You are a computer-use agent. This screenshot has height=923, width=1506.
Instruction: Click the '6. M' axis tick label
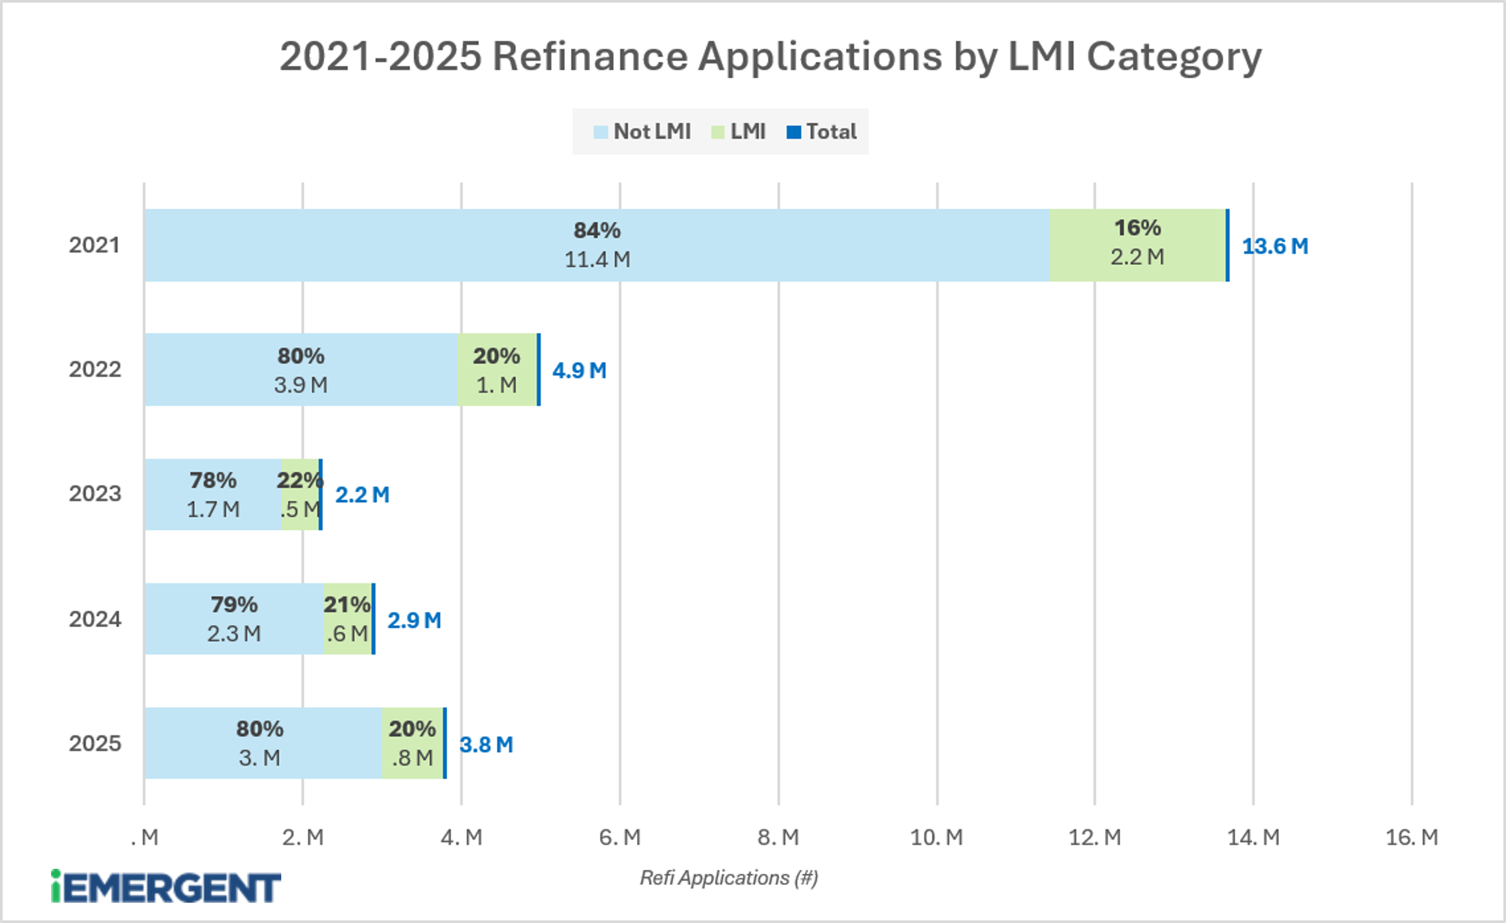click(x=620, y=837)
